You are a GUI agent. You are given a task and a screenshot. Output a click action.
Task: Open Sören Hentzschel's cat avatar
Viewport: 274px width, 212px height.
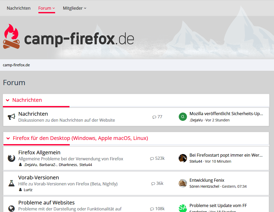coord(183,183)
